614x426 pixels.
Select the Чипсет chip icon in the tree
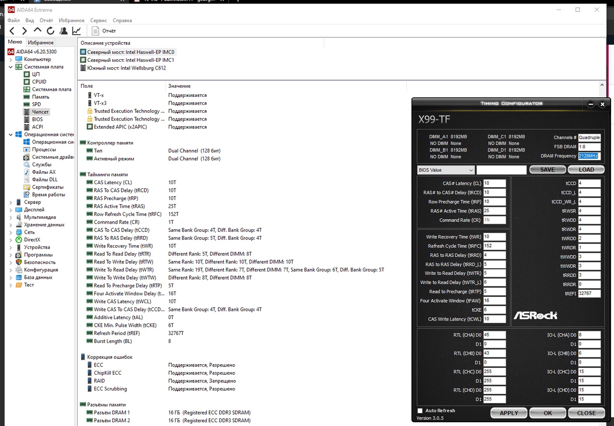[27, 112]
